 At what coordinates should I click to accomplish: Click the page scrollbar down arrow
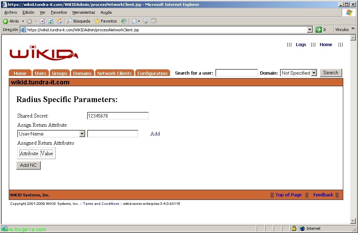pos(353,221)
